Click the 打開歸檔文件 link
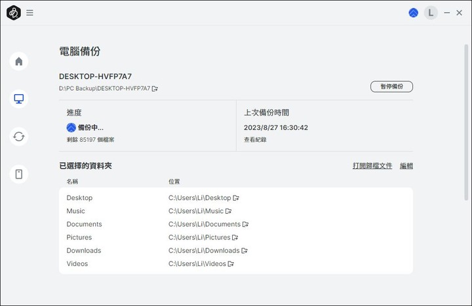This screenshot has width=472, height=306. [372, 166]
